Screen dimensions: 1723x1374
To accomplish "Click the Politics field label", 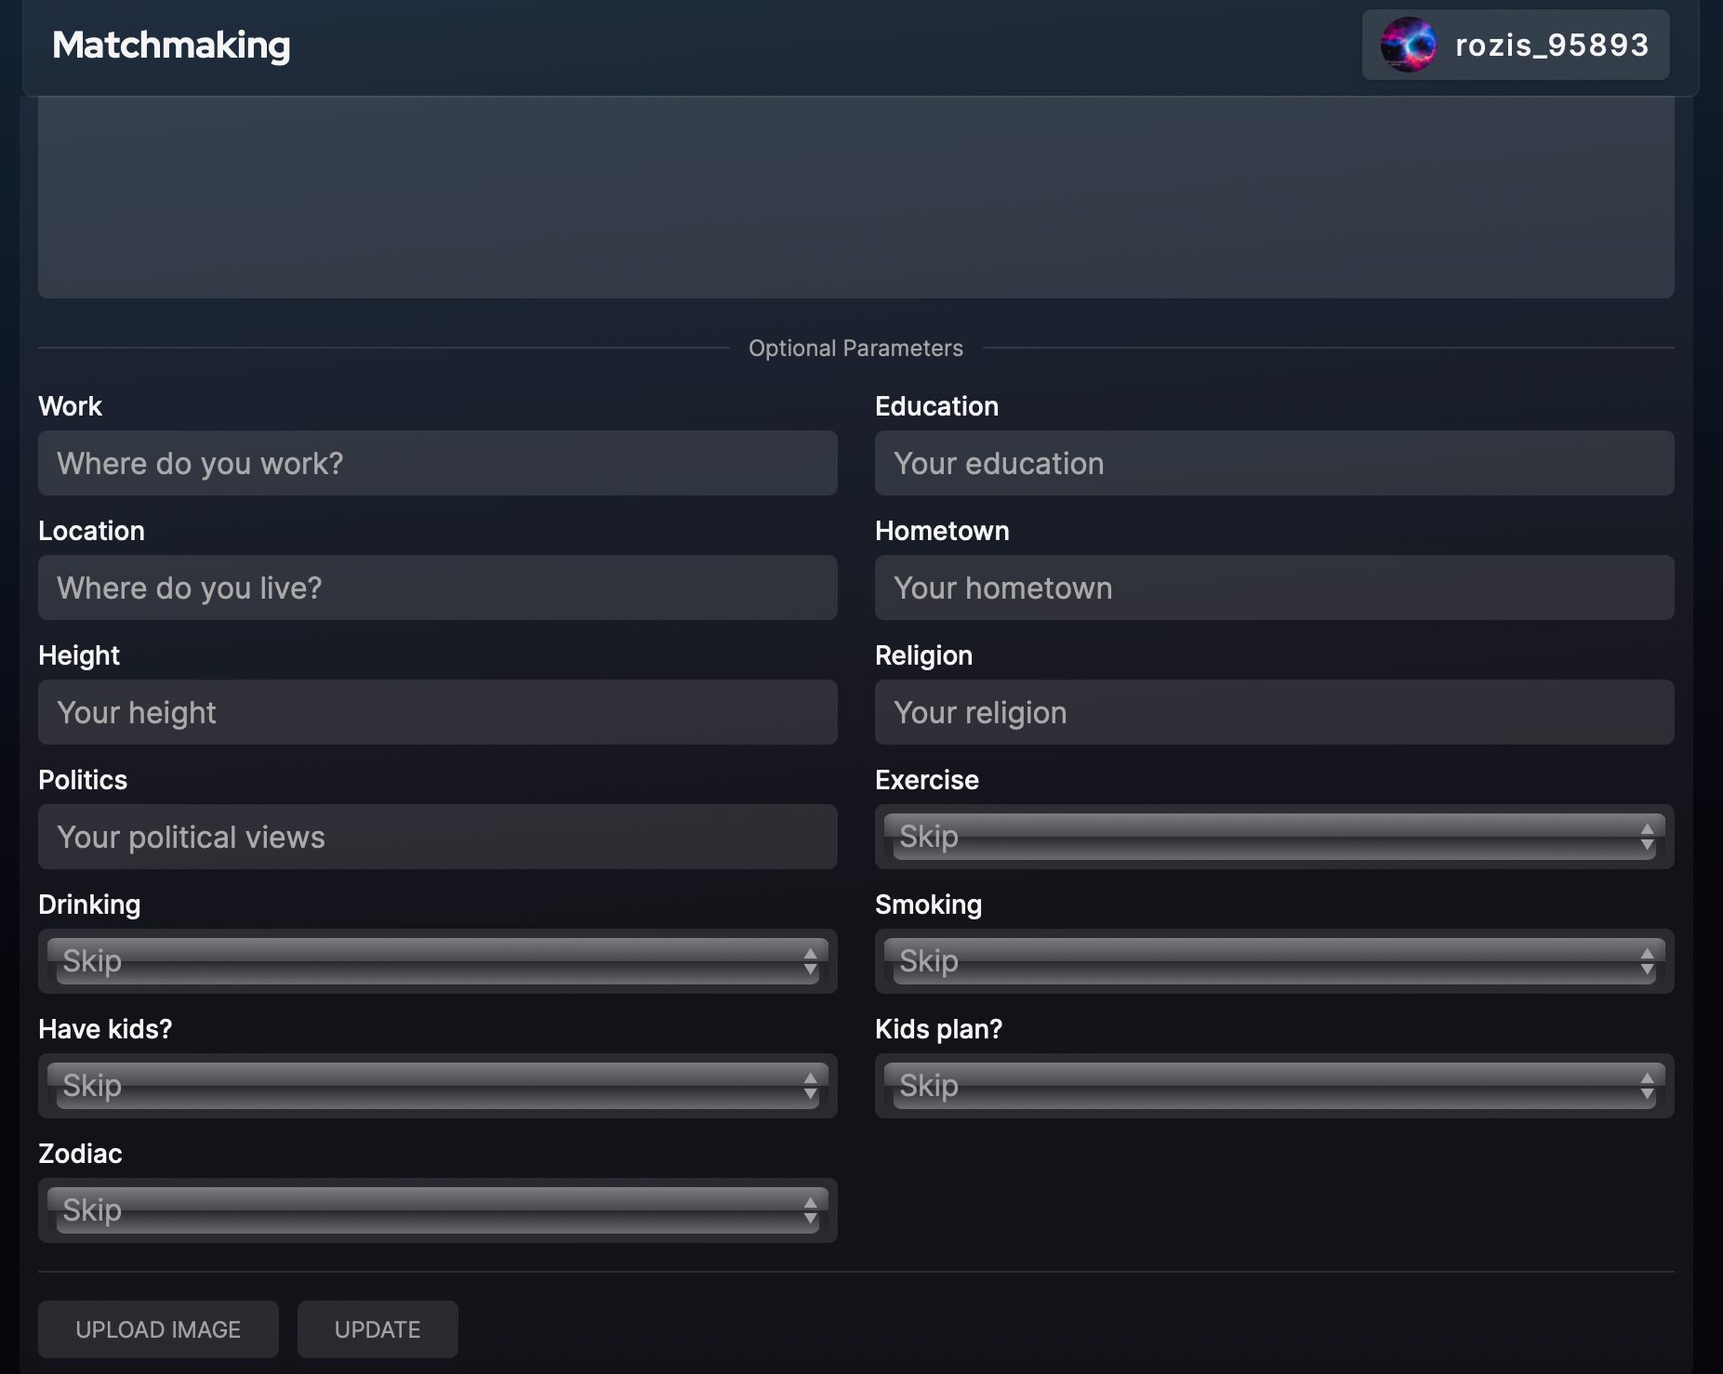I will (83, 780).
